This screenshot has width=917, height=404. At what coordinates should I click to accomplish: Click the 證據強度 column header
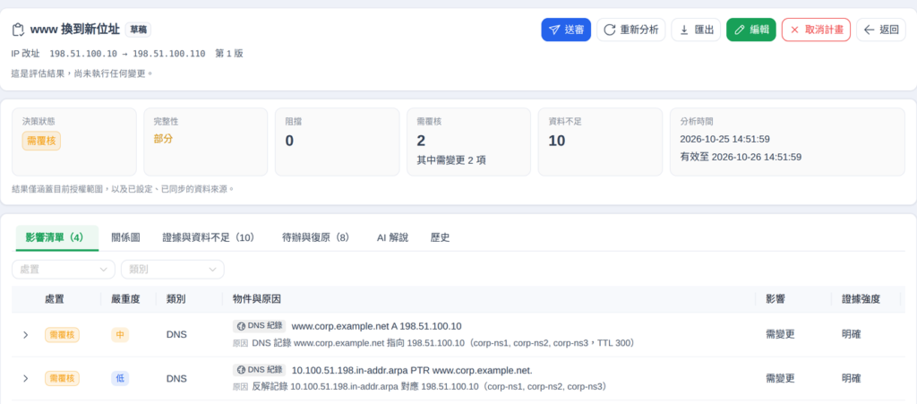point(861,299)
